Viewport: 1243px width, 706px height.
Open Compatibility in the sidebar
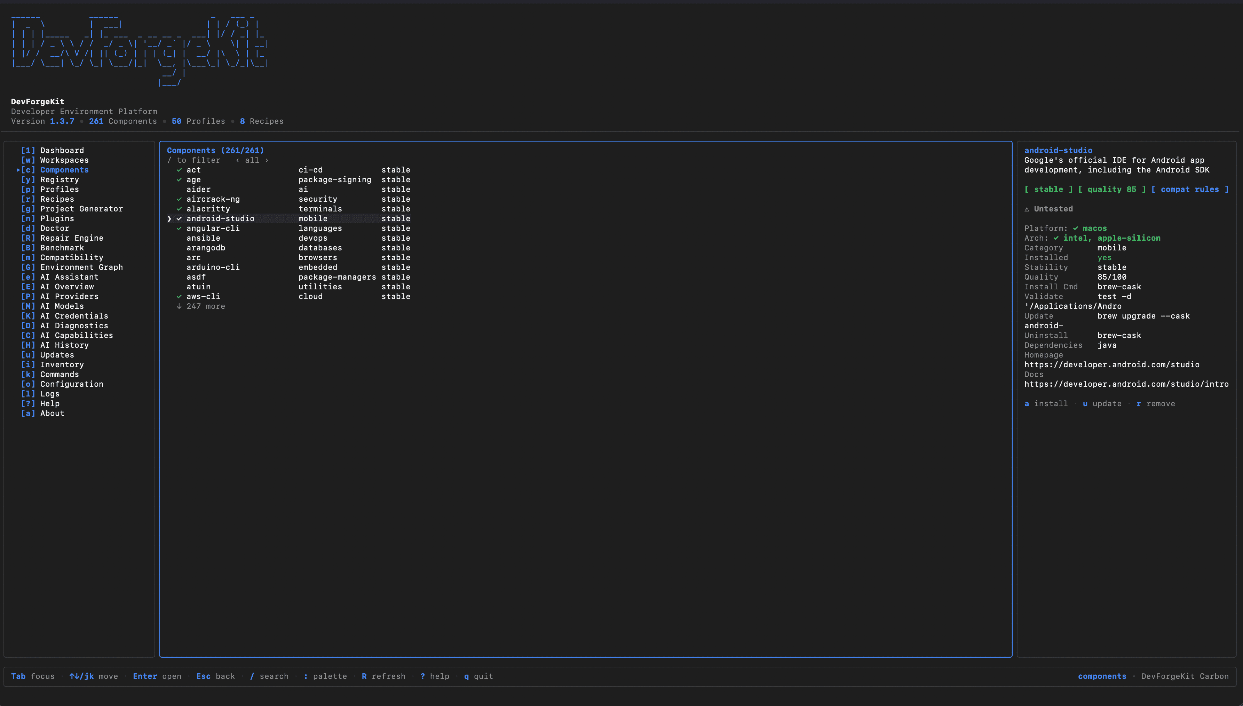click(x=62, y=257)
